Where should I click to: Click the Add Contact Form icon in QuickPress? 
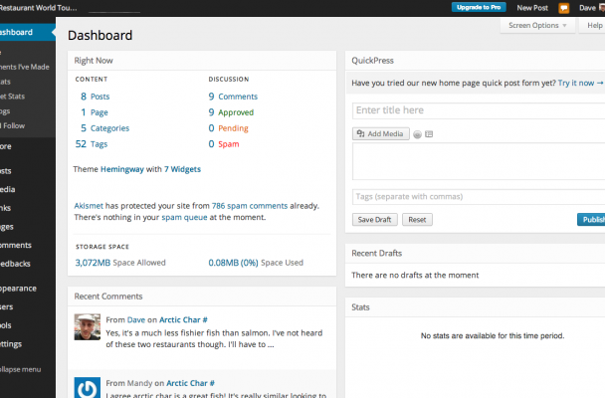(x=429, y=134)
